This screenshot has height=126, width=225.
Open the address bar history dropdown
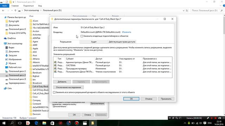[184, 10]
